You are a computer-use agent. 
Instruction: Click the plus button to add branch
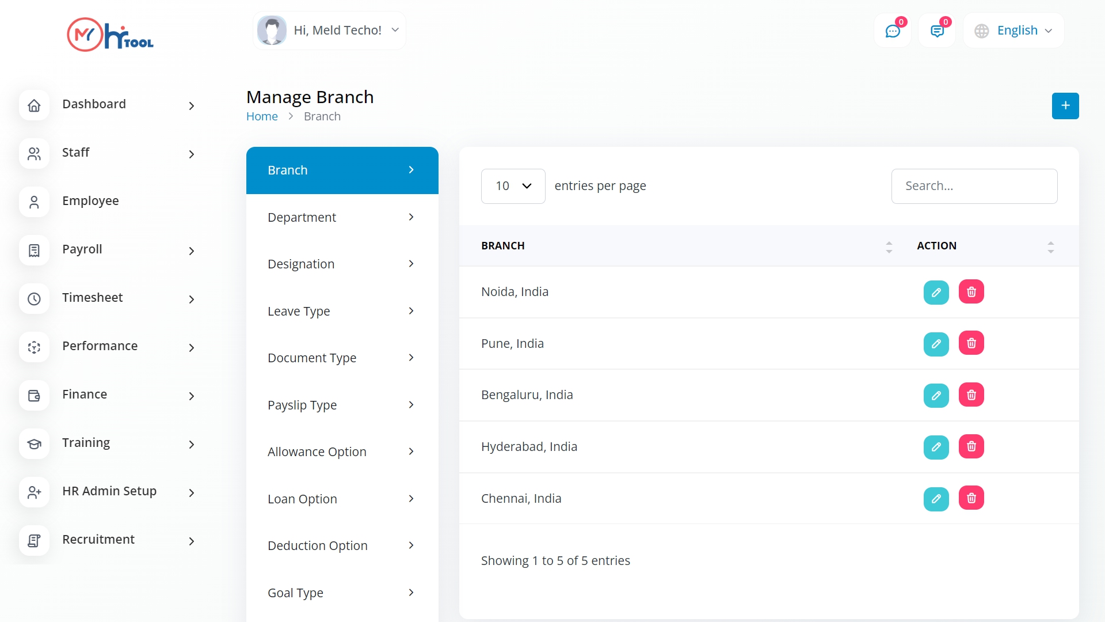pyautogui.click(x=1065, y=105)
